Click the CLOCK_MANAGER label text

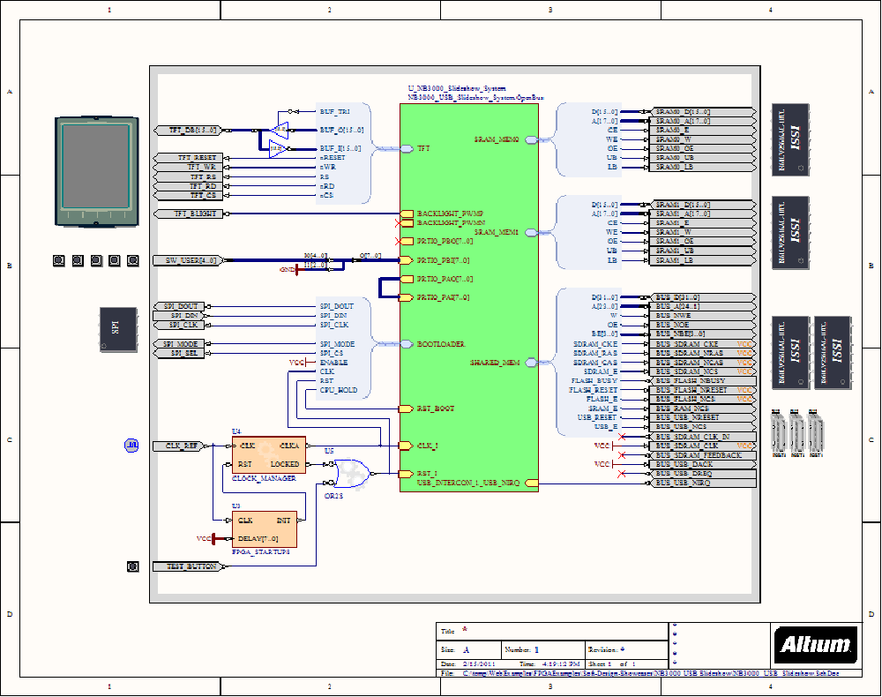[x=264, y=478]
